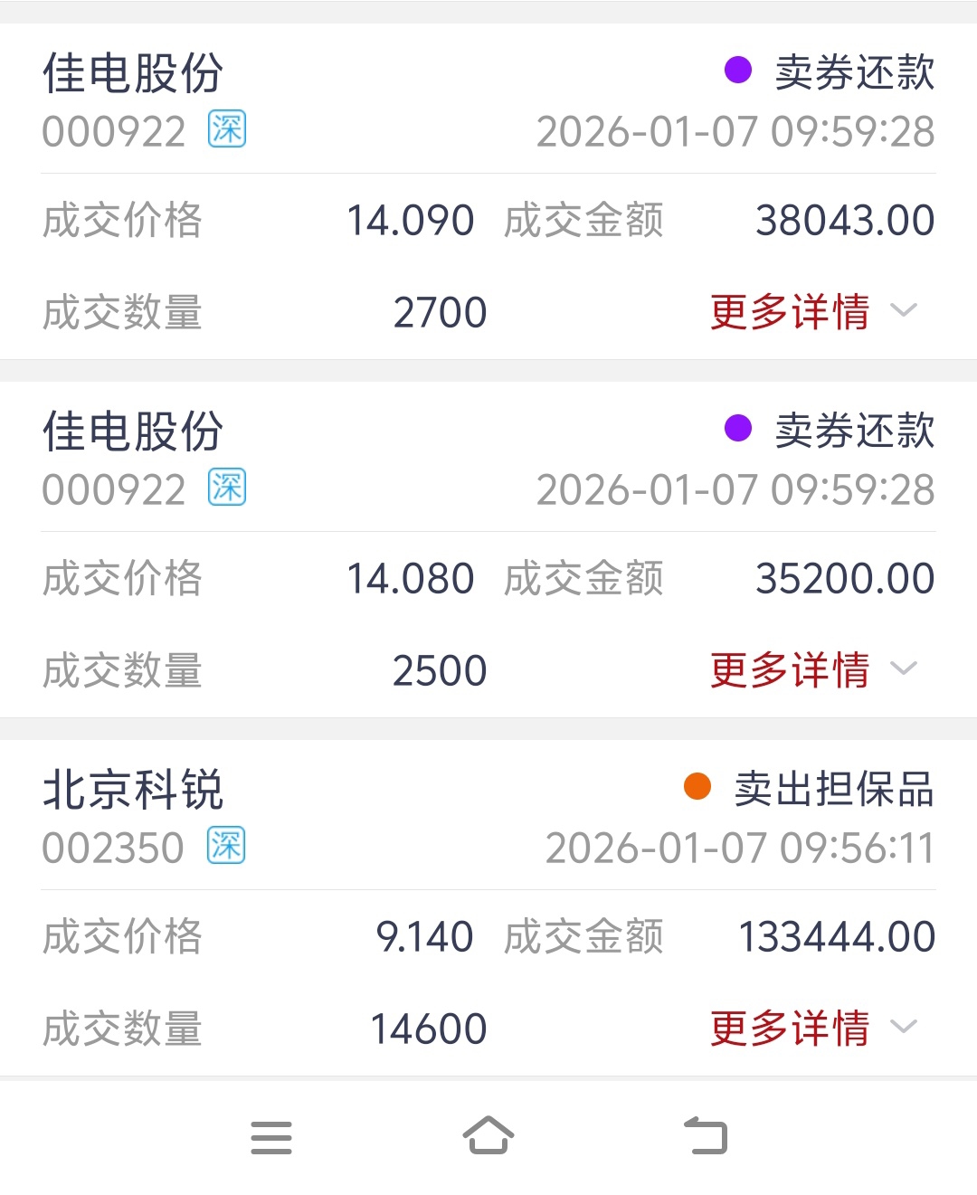The height and width of the screenshot is (1195, 977).
Task: Tap the timestamp 2026-01-07 09:56:11
Action: coord(740,849)
